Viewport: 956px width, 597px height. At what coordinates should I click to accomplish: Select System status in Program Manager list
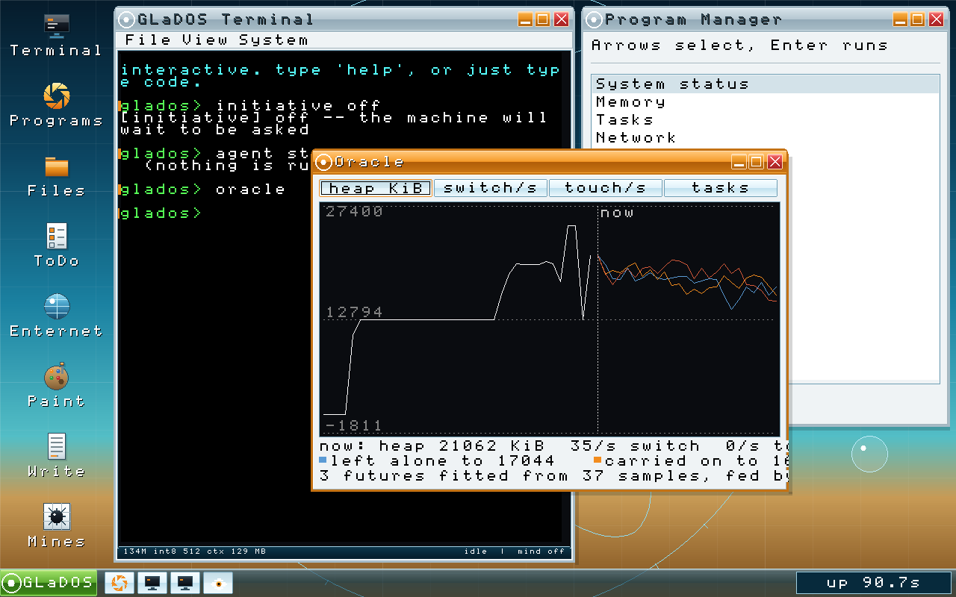point(766,84)
